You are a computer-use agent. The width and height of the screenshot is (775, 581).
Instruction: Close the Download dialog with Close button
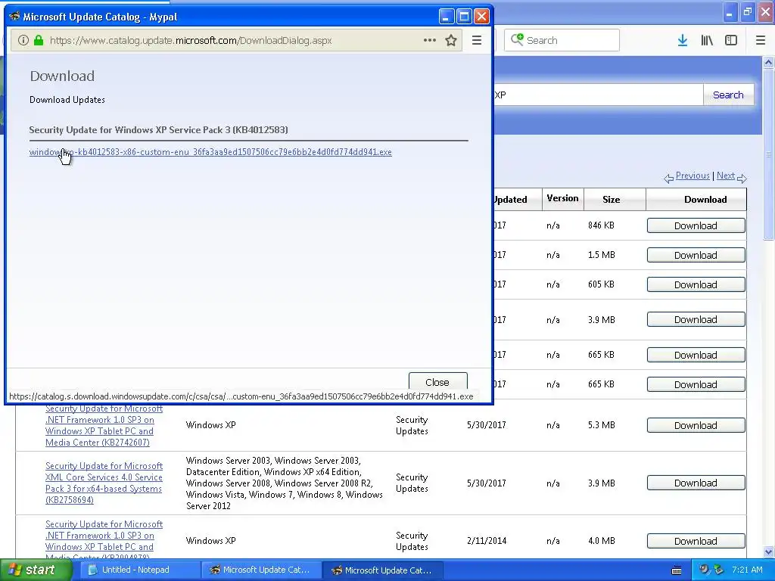(x=437, y=382)
